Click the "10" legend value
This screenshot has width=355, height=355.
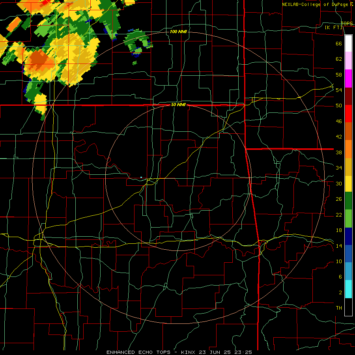coord(339,262)
